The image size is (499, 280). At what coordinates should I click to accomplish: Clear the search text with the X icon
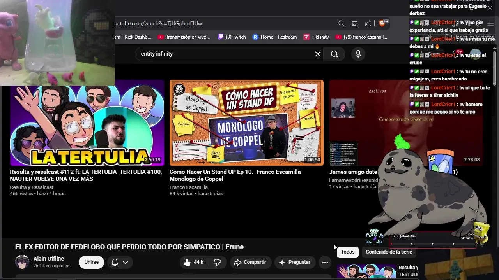click(318, 54)
